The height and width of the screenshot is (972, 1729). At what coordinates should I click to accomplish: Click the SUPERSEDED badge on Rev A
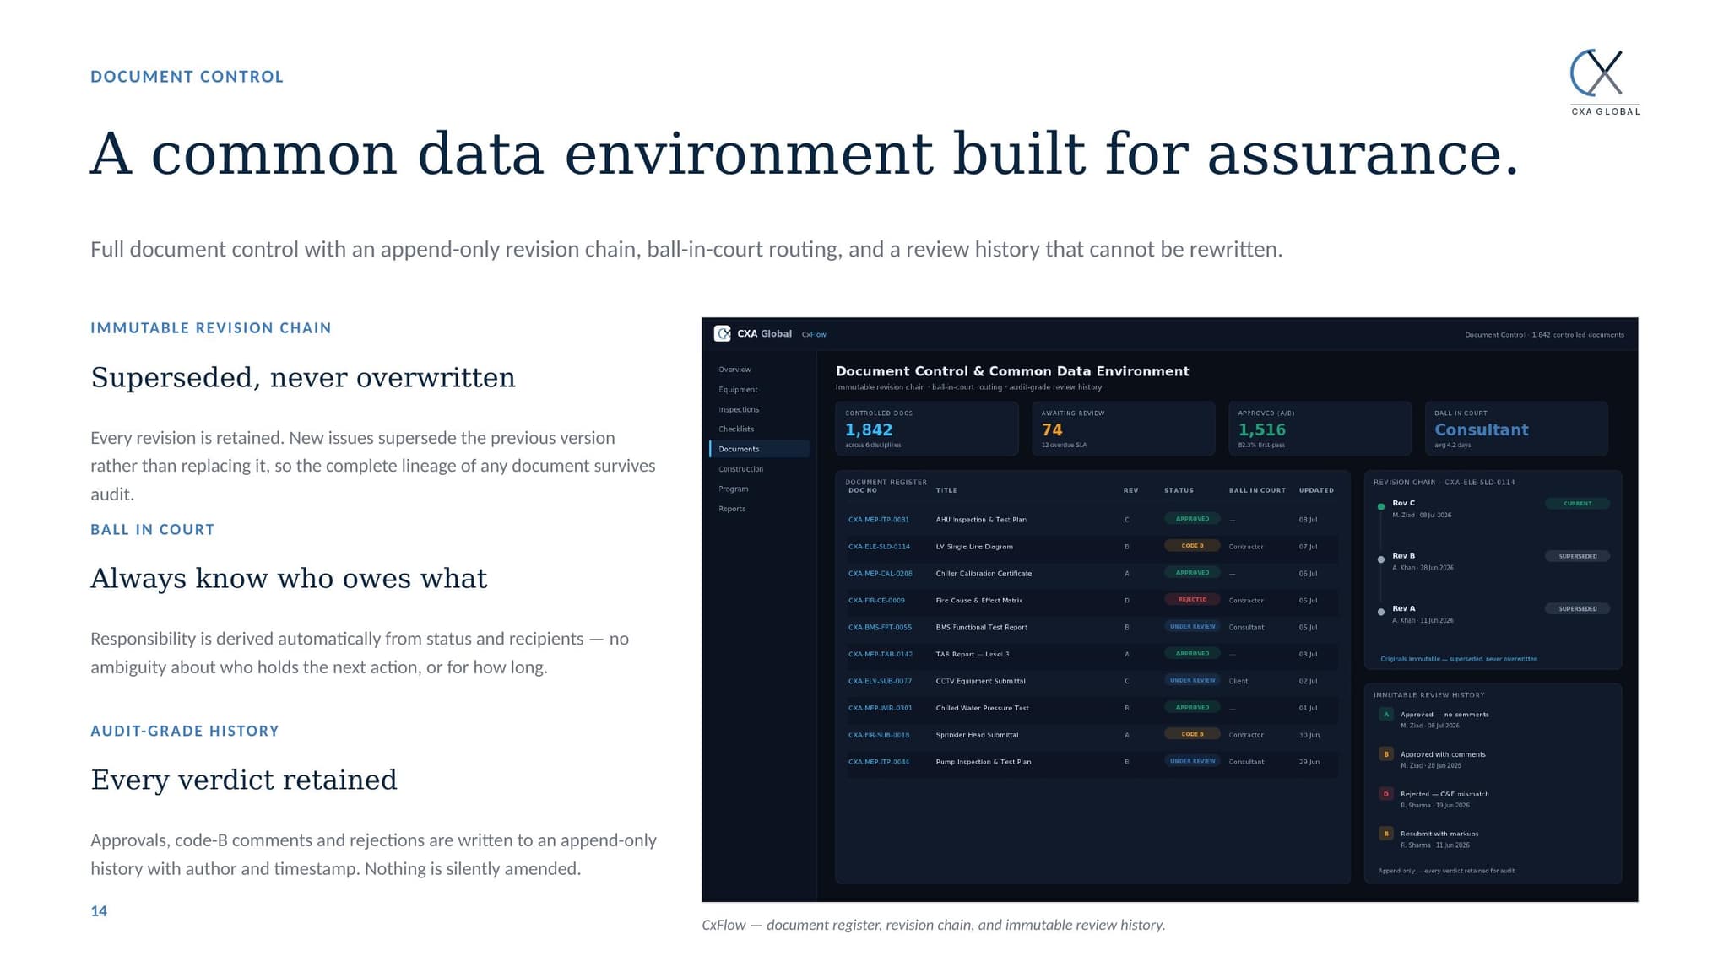pos(1577,609)
